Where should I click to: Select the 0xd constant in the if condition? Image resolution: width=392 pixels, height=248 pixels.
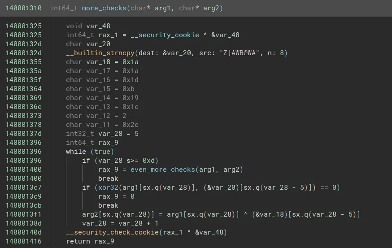148,161
